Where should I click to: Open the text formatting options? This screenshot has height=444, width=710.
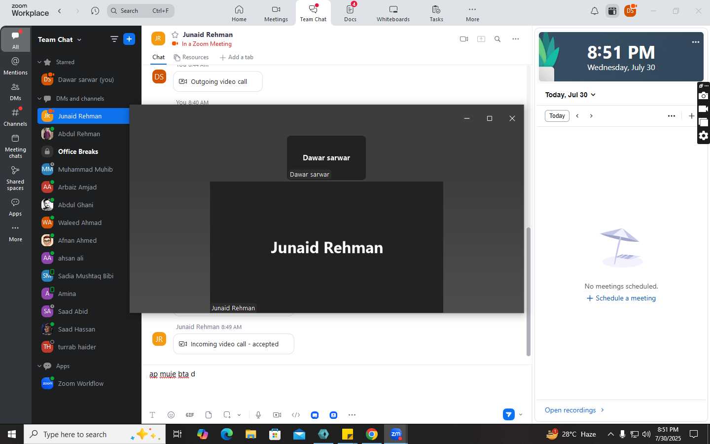(x=152, y=415)
